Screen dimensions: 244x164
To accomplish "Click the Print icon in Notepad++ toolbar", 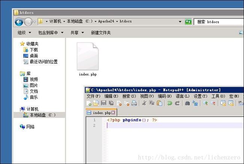I will point(134,103).
